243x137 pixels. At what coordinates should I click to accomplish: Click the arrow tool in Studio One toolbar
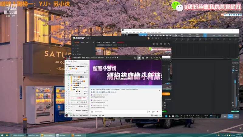(142, 36)
